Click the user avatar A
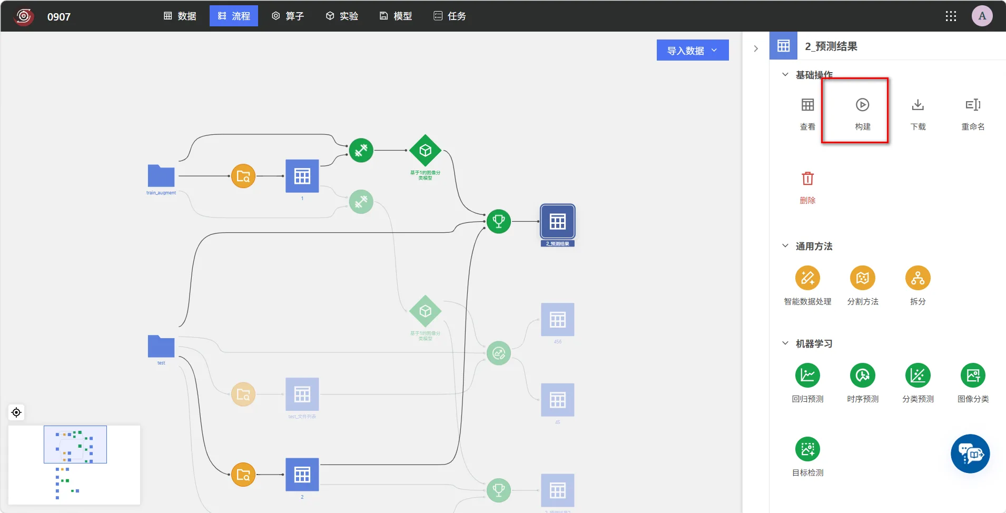This screenshot has height=513, width=1006. click(982, 16)
